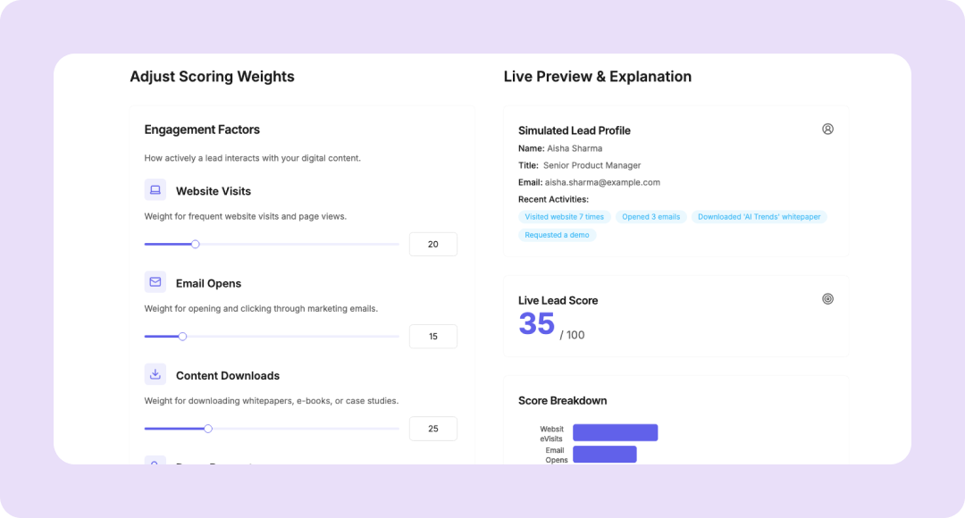Focus the Content Downloads weight field showing 25
The height and width of the screenshot is (518, 965).
(432, 429)
